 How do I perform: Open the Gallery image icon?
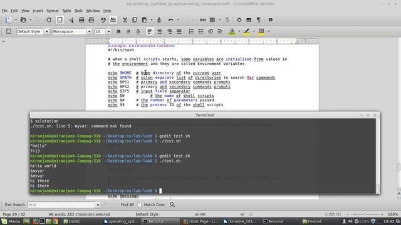[x=249, y=20]
